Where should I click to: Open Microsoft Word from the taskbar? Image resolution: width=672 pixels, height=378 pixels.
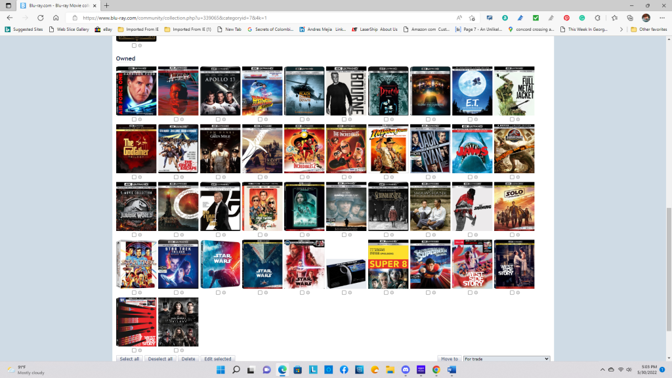pos(451,370)
